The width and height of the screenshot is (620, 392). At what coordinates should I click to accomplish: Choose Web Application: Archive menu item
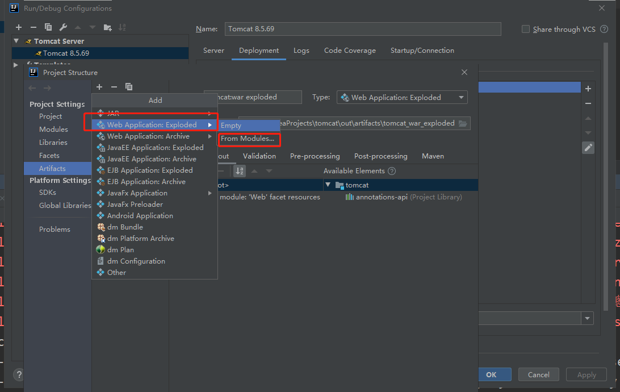point(154,136)
